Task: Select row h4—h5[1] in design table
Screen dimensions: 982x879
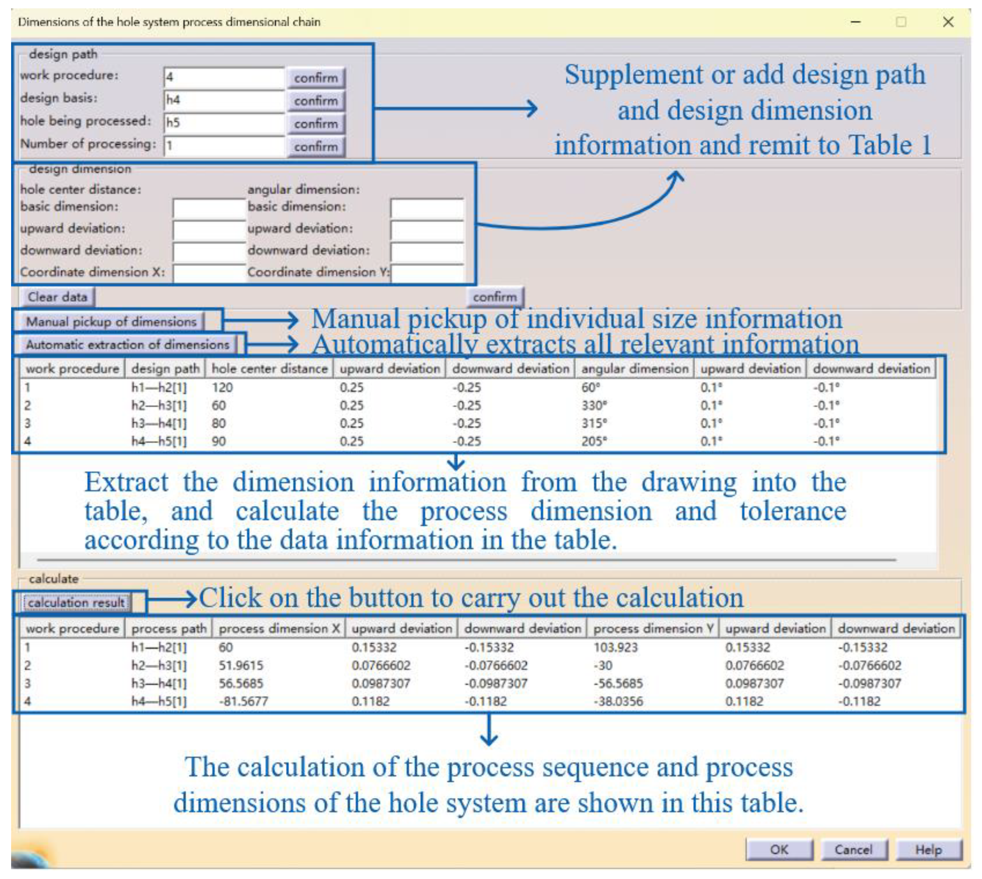Action: click(x=159, y=441)
